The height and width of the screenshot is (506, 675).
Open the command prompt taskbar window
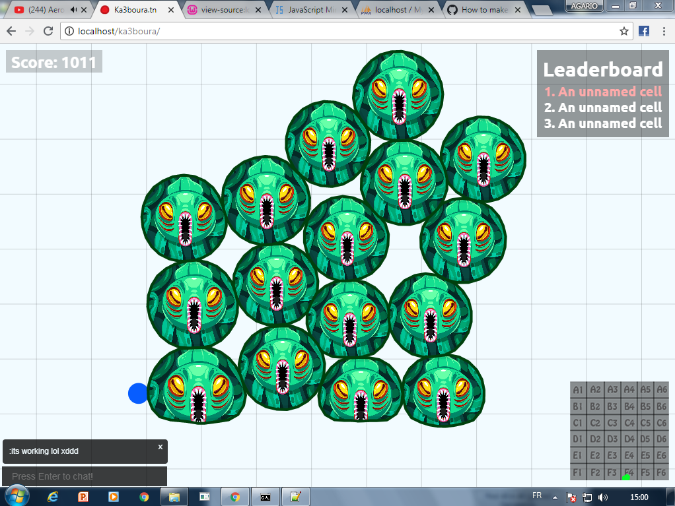266,497
